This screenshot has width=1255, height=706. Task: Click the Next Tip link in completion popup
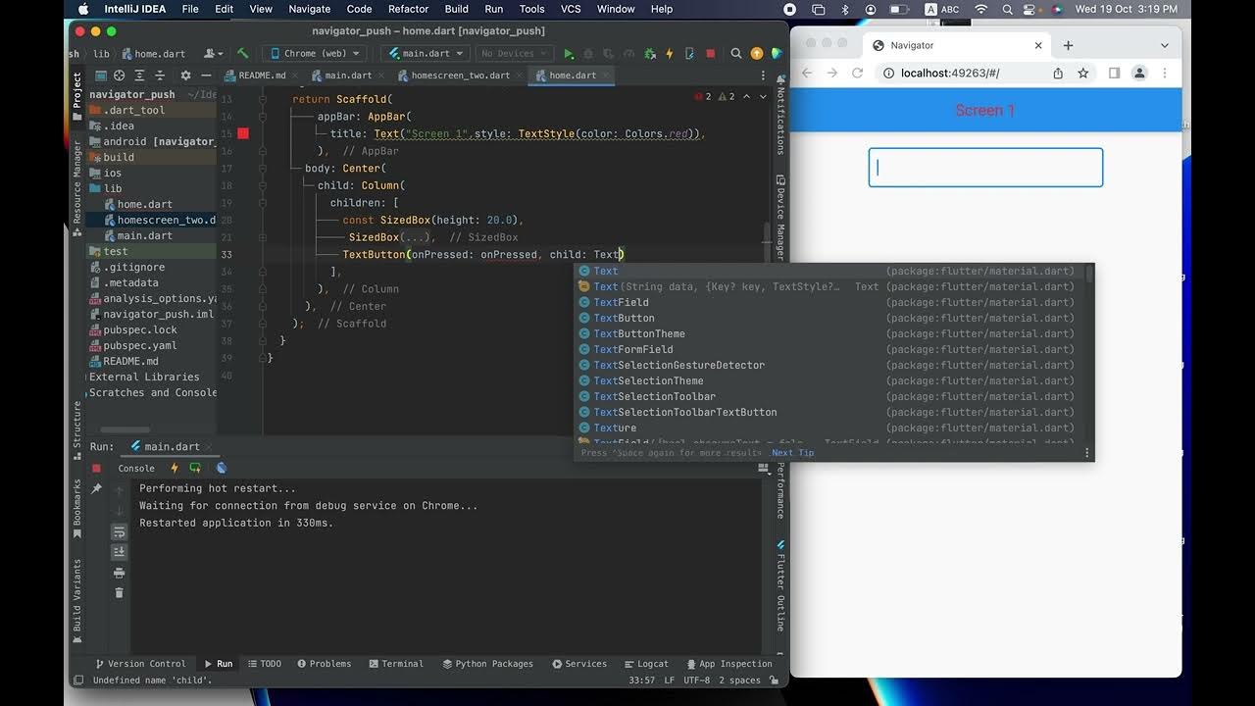click(x=793, y=453)
